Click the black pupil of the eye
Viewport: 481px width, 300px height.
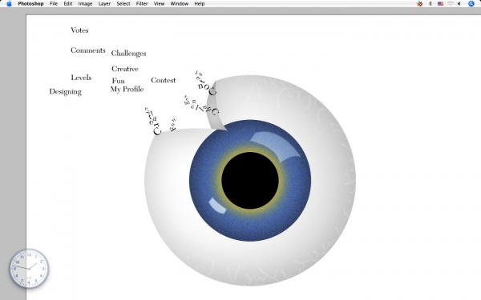(x=250, y=180)
